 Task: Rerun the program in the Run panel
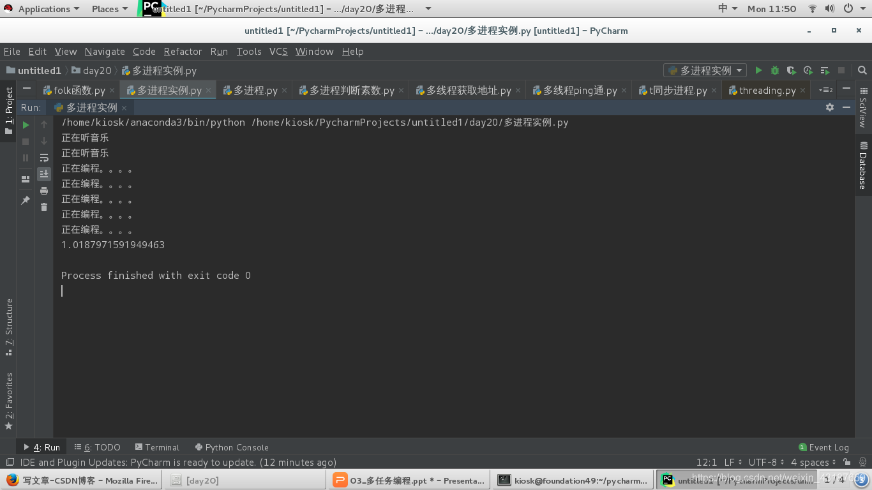click(26, 125)
